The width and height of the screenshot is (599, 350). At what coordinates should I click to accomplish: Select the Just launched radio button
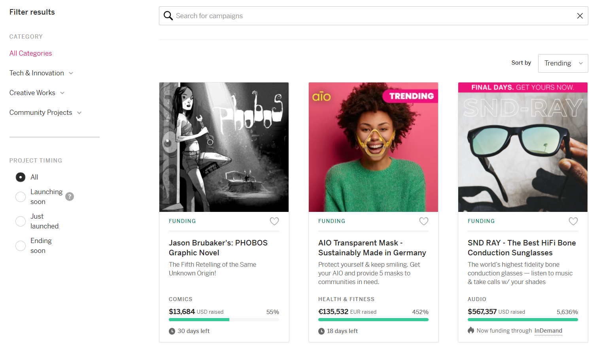(21, 221)
